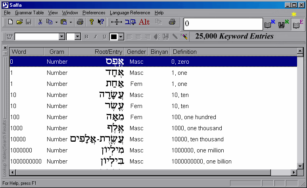Screen dimensions: 307x188
Task: Open a file with the folder icon
Action: (x=19, y=22)
